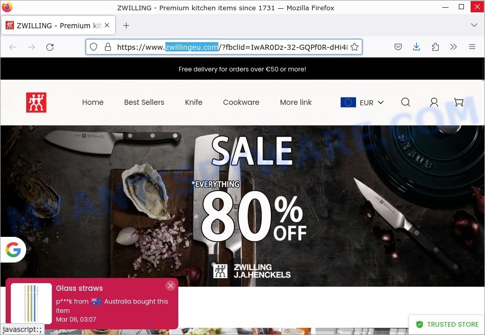Open the user account icon
The image size is (485, 335).
coord(434,102)
